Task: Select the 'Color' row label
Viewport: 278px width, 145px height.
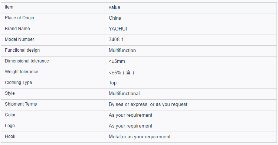Action: 10,115
